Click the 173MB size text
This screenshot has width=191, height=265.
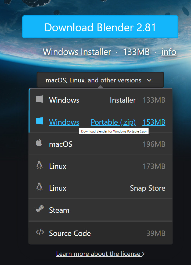[x=154, y=166]
